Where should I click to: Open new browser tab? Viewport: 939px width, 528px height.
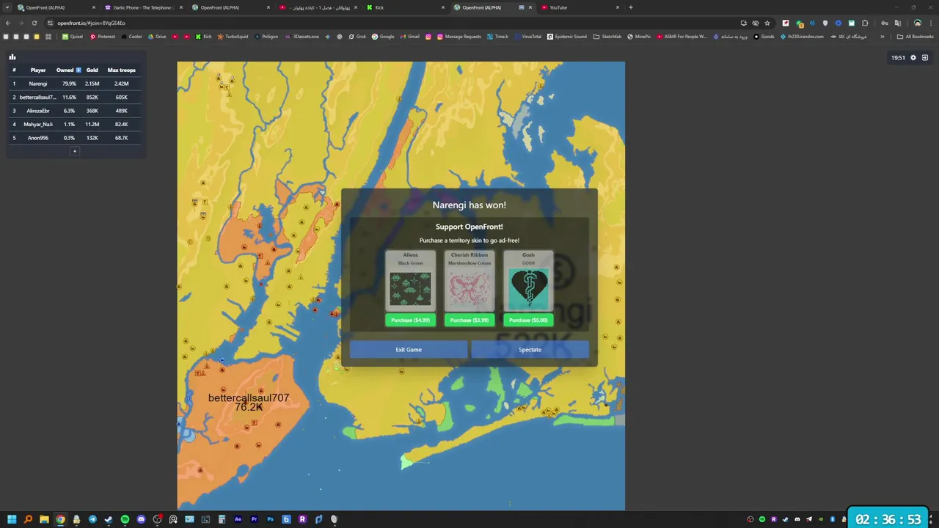pyautogui.click(x=631, y=7)
